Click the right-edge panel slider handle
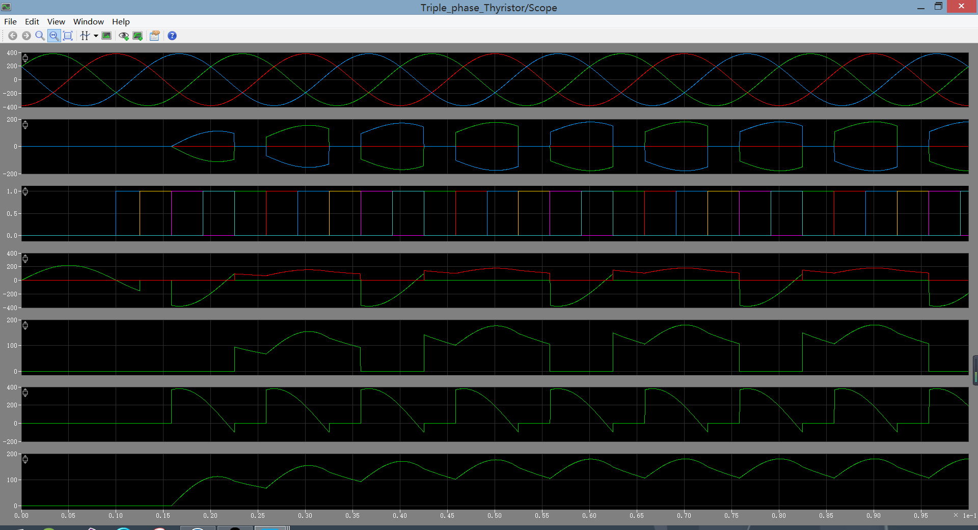Screen dimensions: 978x530 tap(975, 371)
